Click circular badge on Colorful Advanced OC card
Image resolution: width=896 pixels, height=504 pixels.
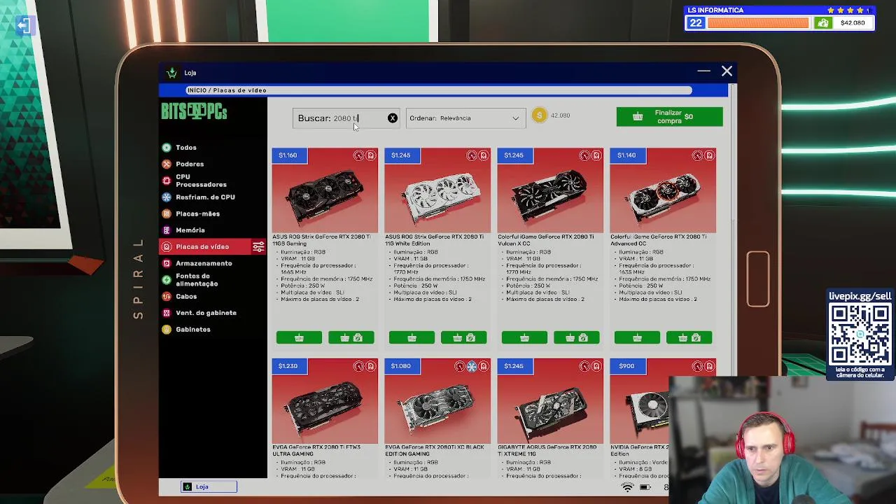pos(697,155)
